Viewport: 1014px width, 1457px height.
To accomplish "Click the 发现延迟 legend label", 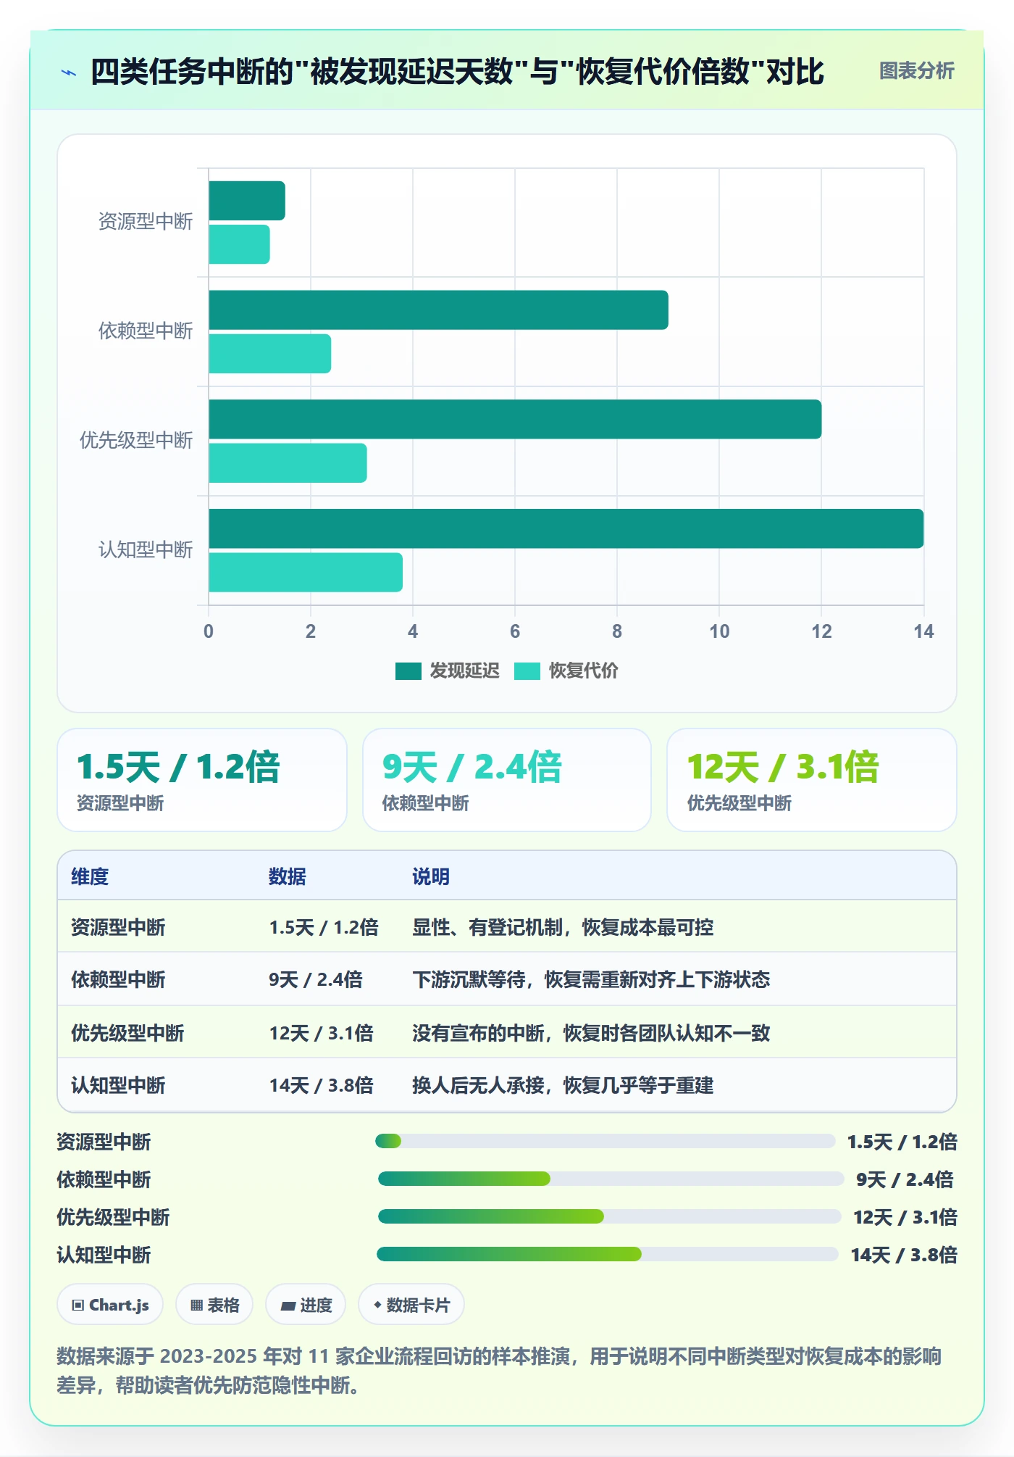I will coord(464,671).
